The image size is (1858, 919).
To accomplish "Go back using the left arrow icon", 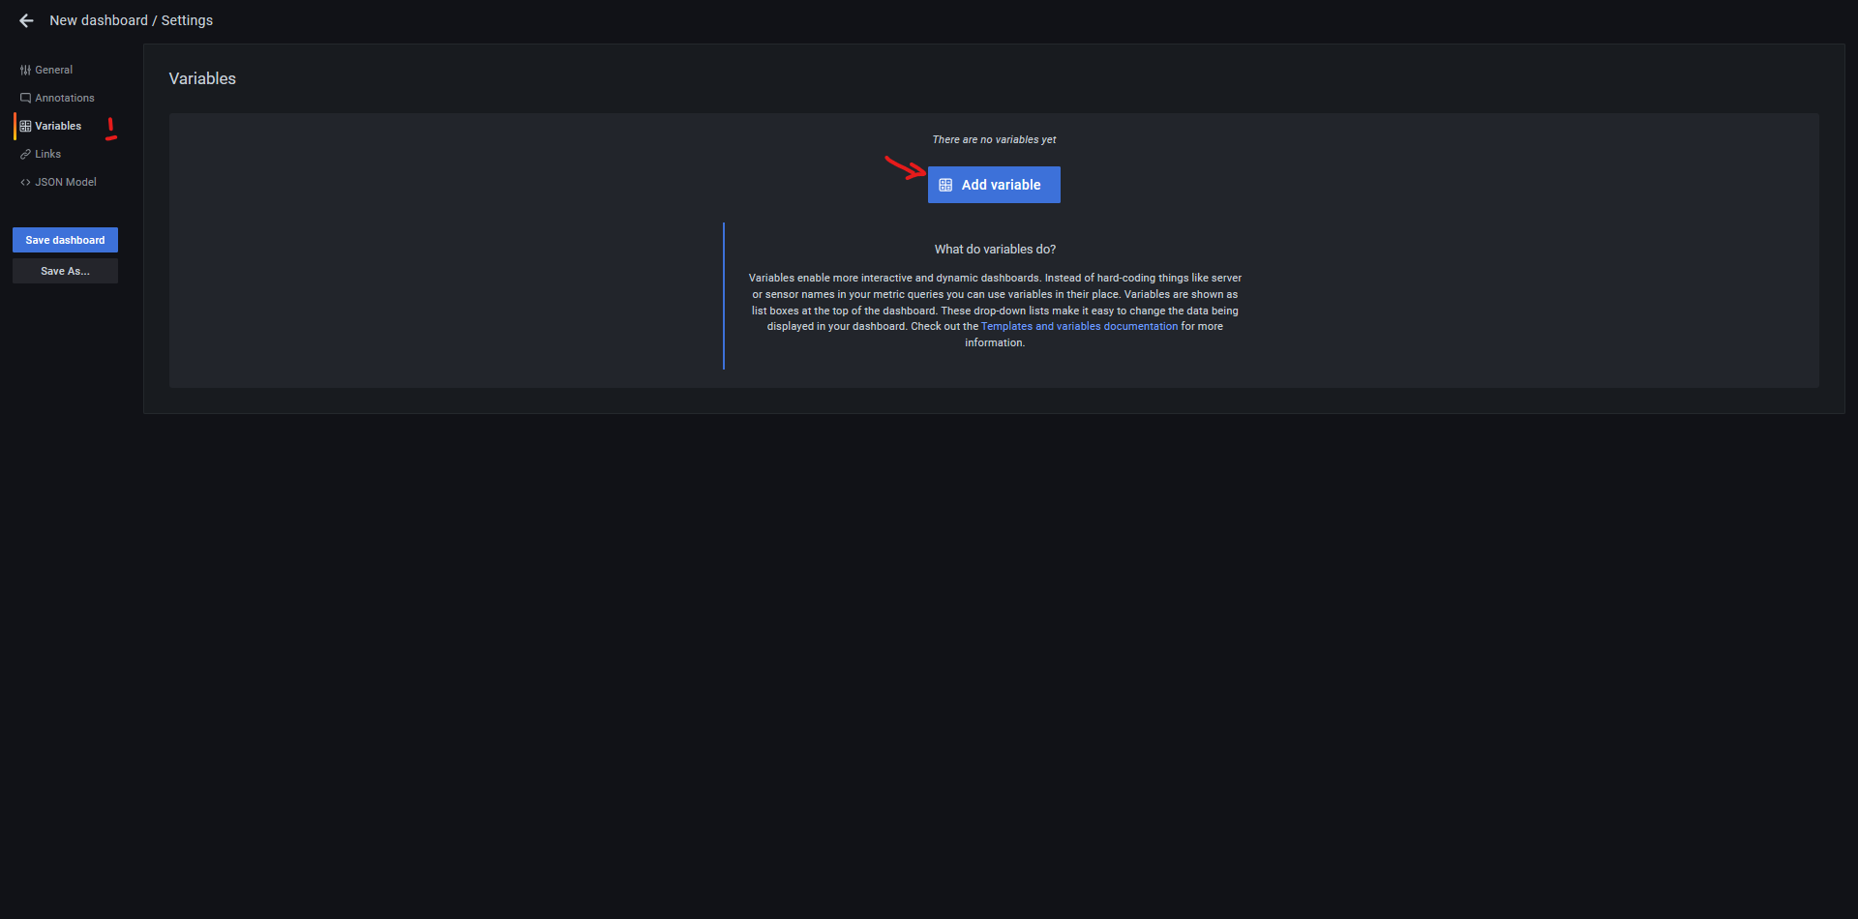I will (26, 20).
